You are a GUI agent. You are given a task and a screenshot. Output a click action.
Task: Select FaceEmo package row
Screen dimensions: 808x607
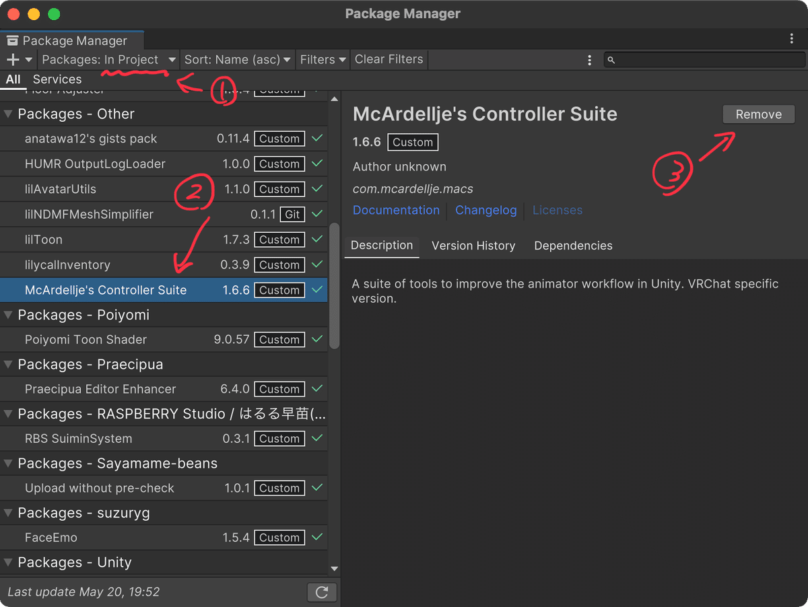[164, 537]
